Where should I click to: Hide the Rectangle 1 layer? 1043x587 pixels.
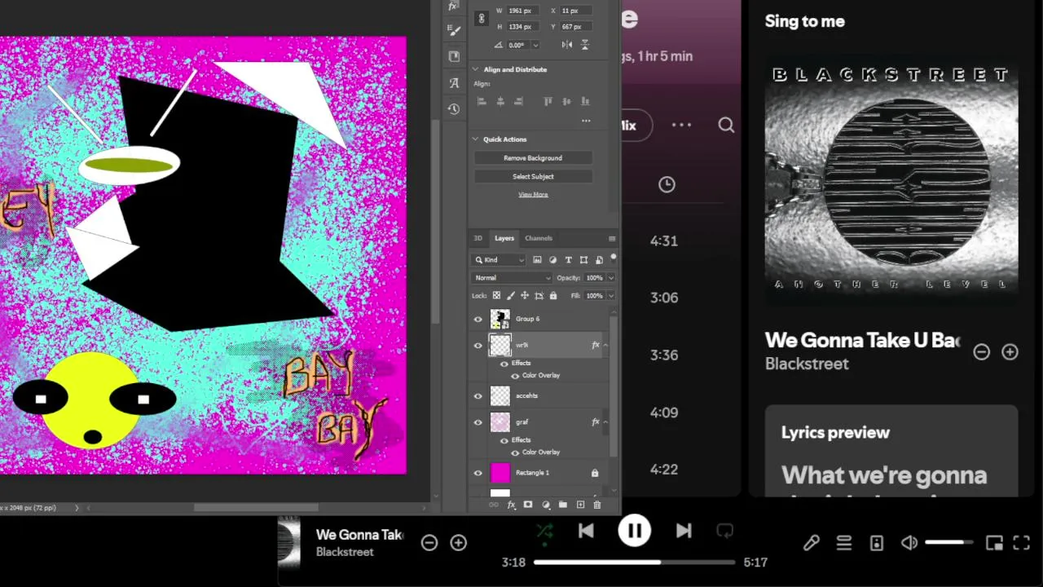pos(478,473)
